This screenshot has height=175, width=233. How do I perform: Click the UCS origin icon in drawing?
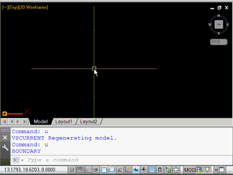[5, 114]
